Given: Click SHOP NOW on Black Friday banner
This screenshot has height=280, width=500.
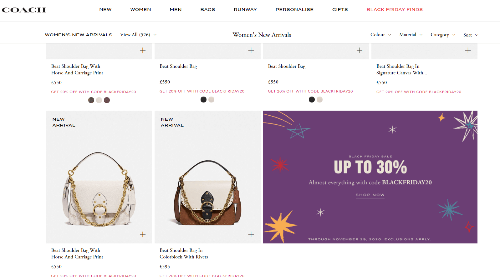Looking at the screenshot, I should [370, 195].
